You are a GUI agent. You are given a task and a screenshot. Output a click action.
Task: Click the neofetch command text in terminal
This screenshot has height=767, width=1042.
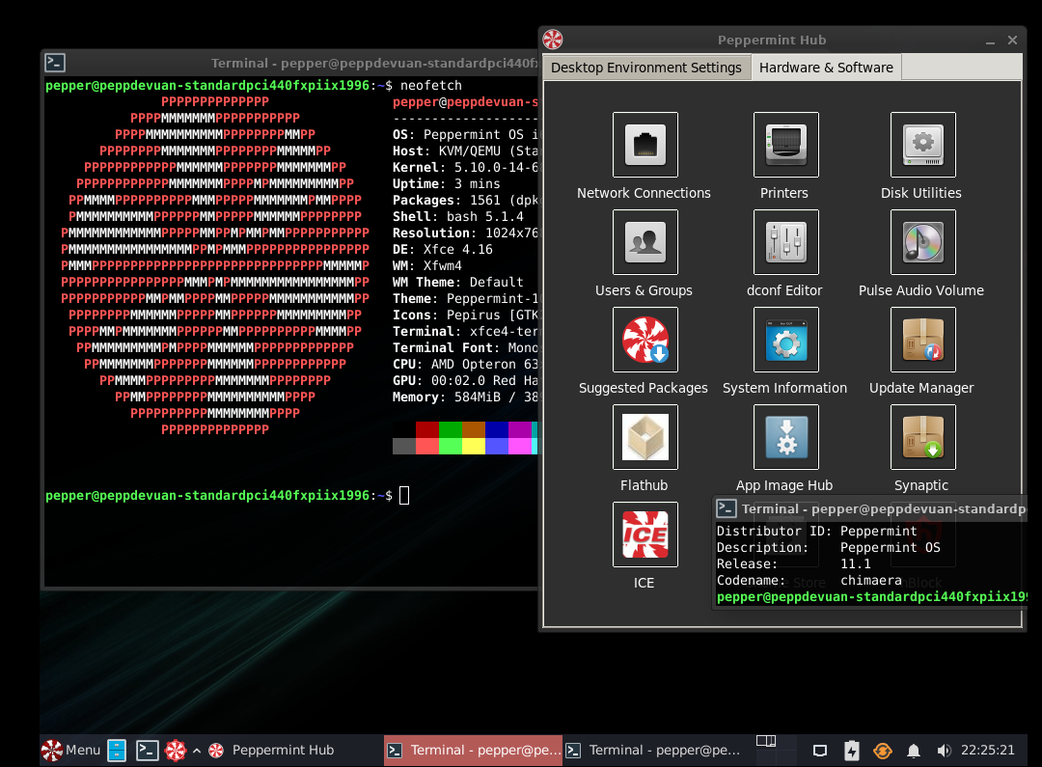click(x=430, y=85)
